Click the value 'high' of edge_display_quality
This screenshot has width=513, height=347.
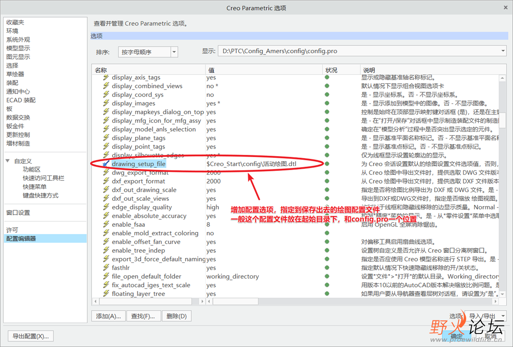pyautogui.click(x=213, y=207)
